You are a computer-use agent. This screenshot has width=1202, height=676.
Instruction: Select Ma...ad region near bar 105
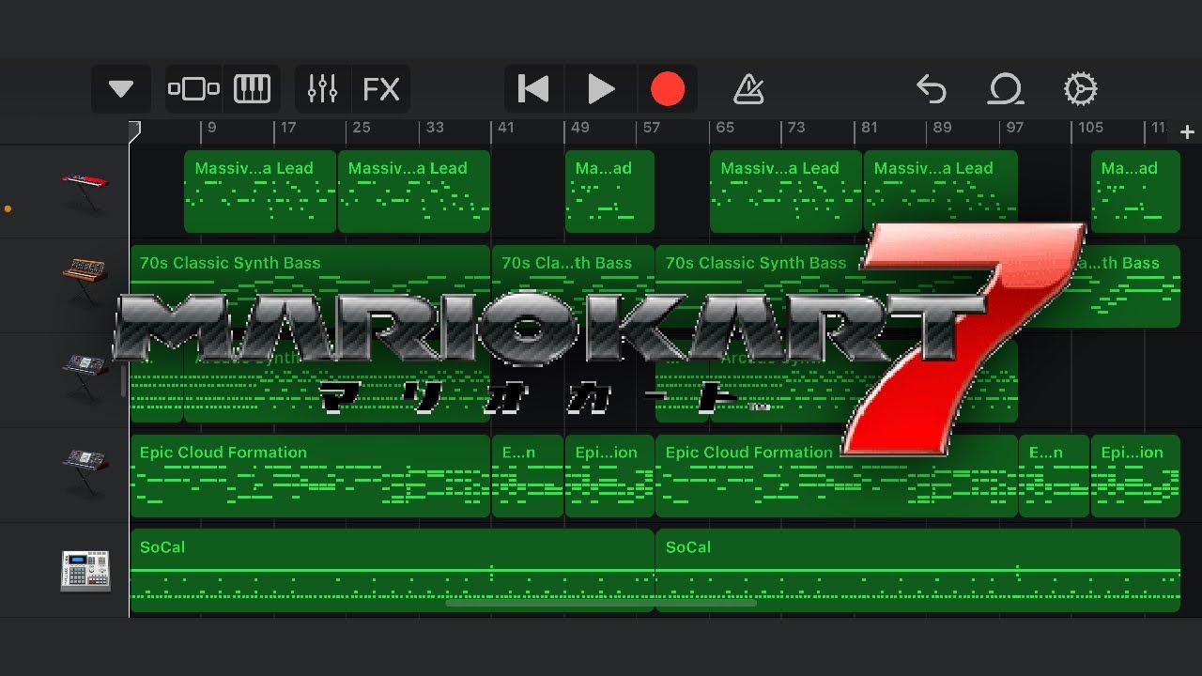[1135, 192]
